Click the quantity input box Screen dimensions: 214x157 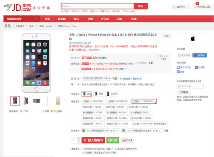(x=74, y=140)
